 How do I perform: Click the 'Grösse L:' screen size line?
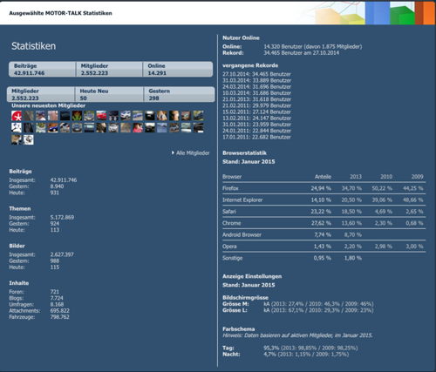298,310
